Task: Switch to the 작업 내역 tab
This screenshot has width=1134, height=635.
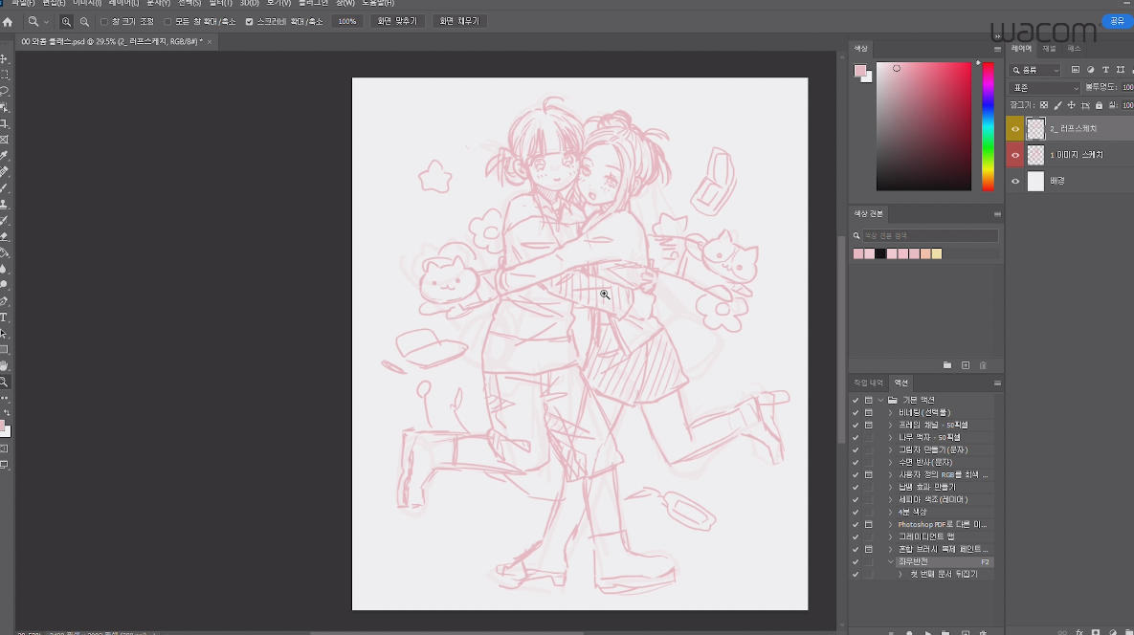Action: (869, 383)
